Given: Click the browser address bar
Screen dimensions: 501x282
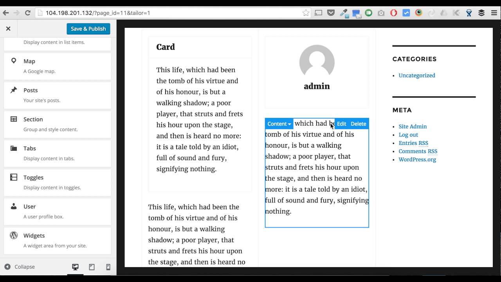Looking at the screenshot, I should (x=172, y=13).
